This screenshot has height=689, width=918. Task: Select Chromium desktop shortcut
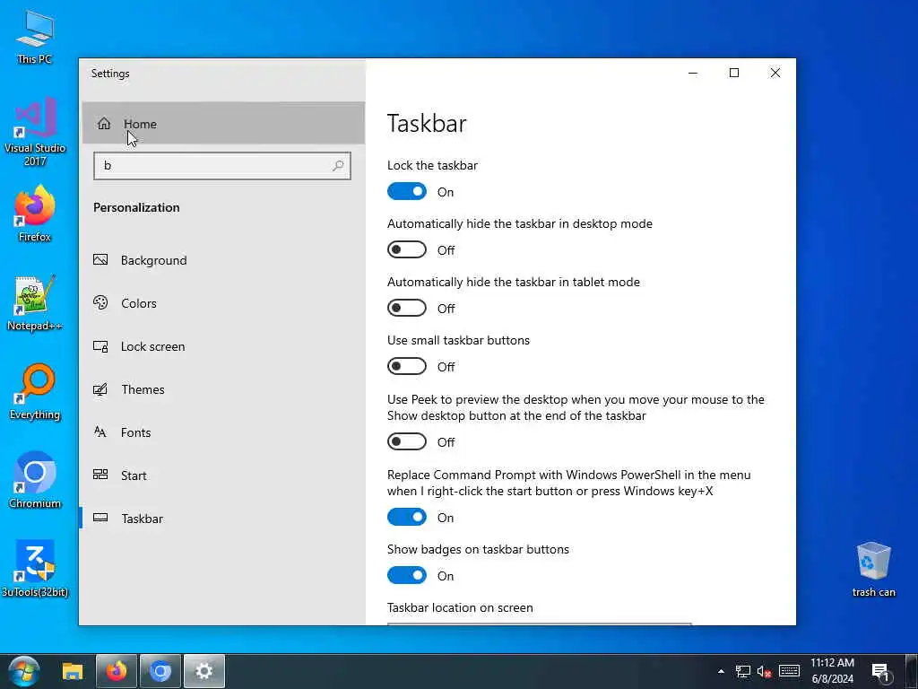coord(35,481)
